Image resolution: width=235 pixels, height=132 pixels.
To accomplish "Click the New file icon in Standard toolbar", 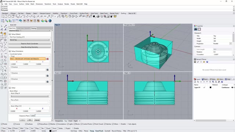I will click(x=6, y=16).
